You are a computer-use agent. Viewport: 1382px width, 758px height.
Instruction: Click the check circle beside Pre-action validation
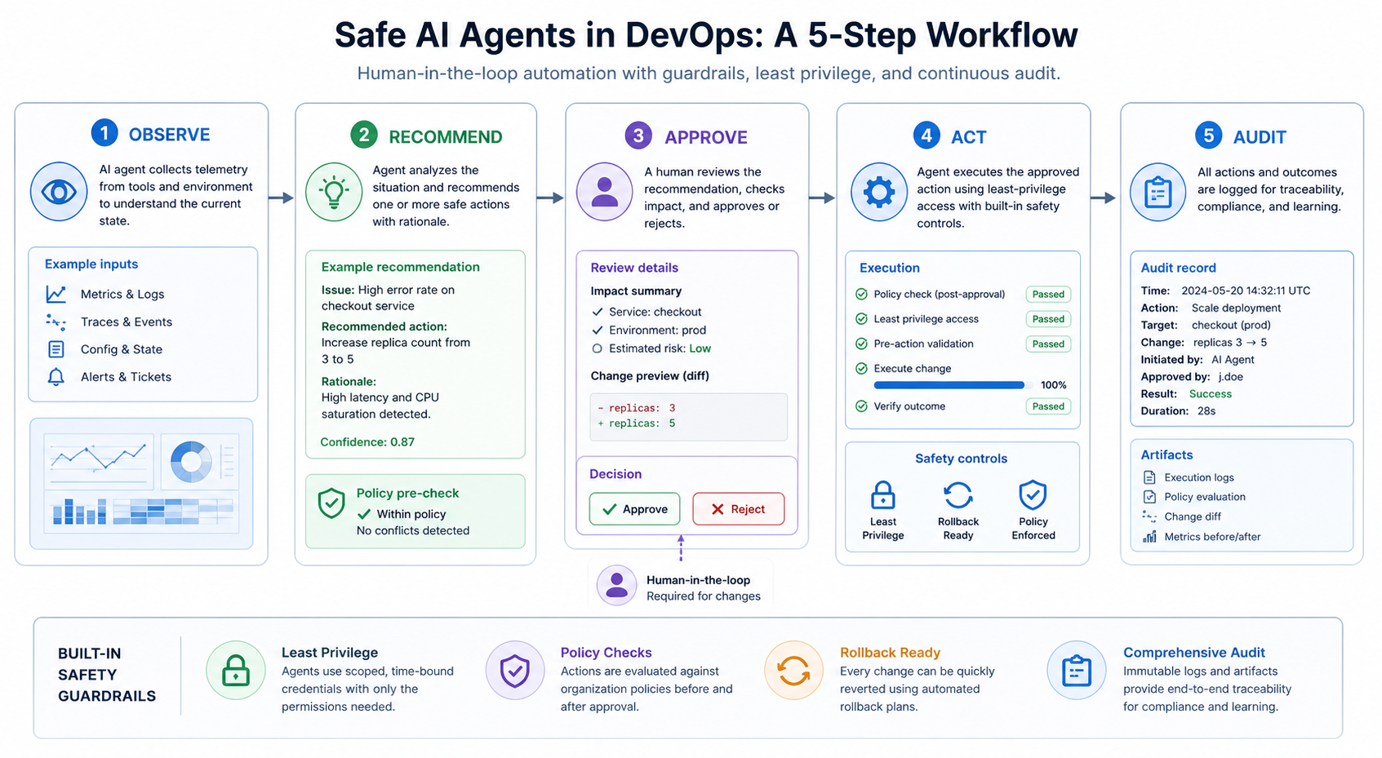click(x=861, y=344)
